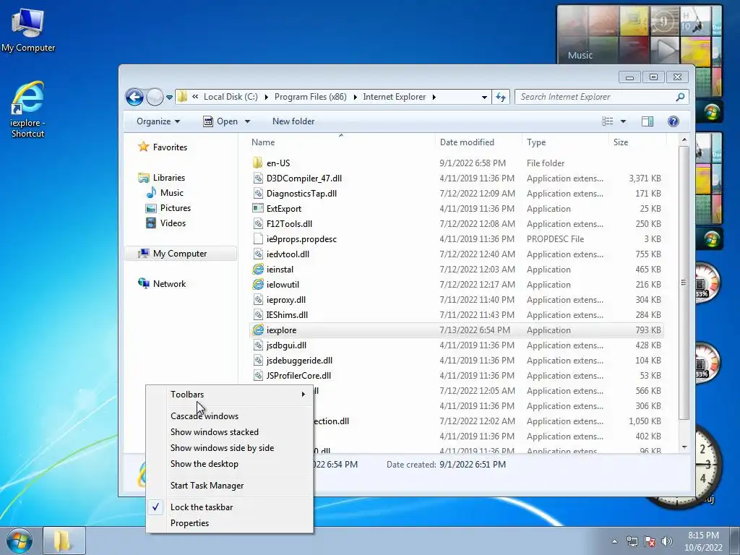Click the Favorites star in the navigation pane
The width and height of the screenshot is (740, 555).
(x=144, y=147)
